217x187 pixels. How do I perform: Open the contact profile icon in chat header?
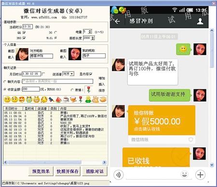(x=200, y=21)
